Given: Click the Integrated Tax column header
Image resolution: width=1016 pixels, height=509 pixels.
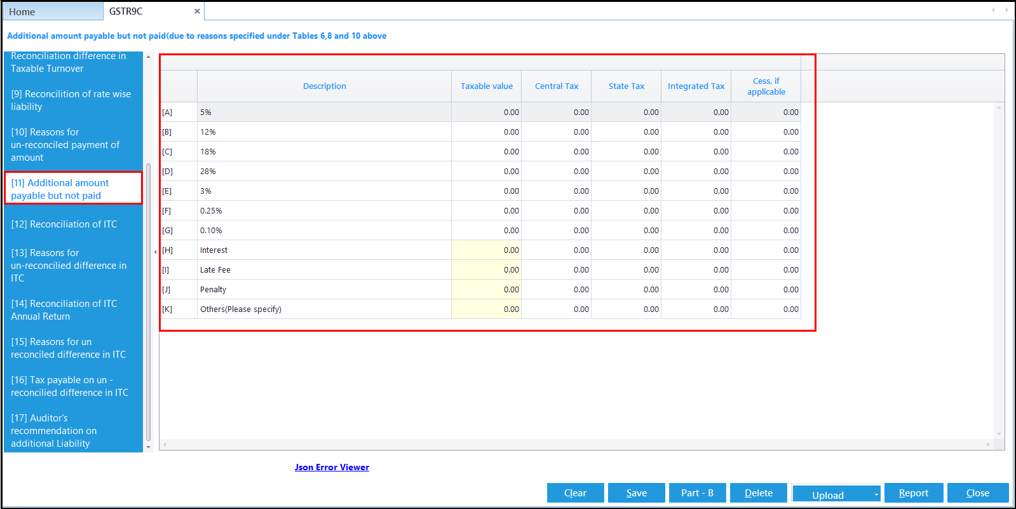Looking at the screenshot, I should pyautogui.click(x=696, y=86).
